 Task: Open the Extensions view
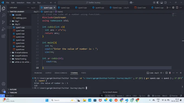pyautogui.click(x=4, y=36)
